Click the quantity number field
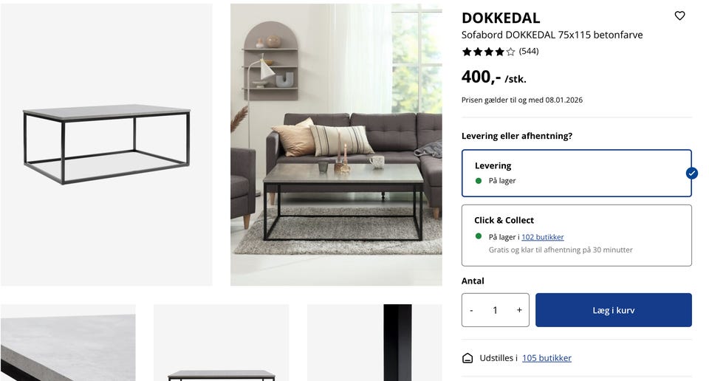Viewport: 709px width, 381px height. pos(495,310)
